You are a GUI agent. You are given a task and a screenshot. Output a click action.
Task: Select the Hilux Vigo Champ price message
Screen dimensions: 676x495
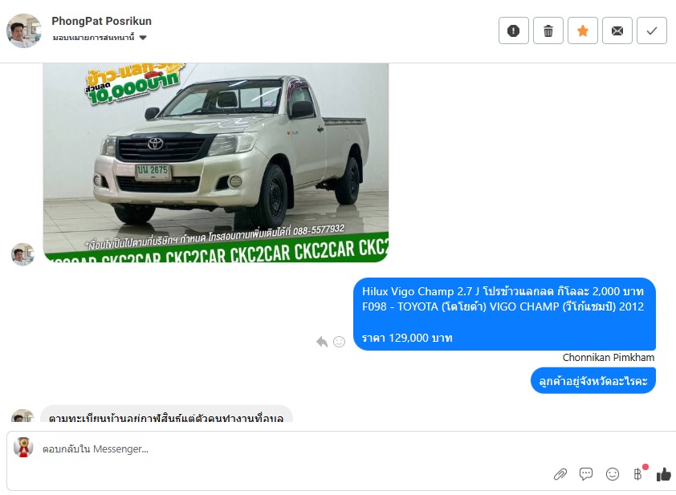504,314
